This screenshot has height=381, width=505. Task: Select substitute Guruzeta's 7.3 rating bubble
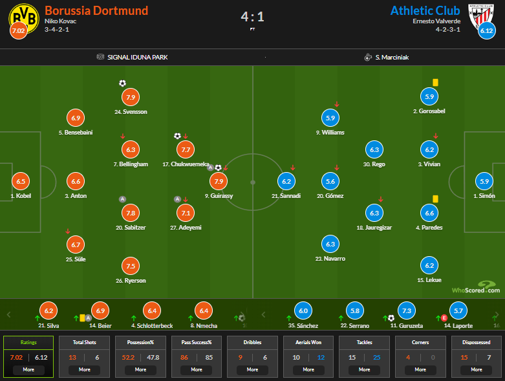407,311
